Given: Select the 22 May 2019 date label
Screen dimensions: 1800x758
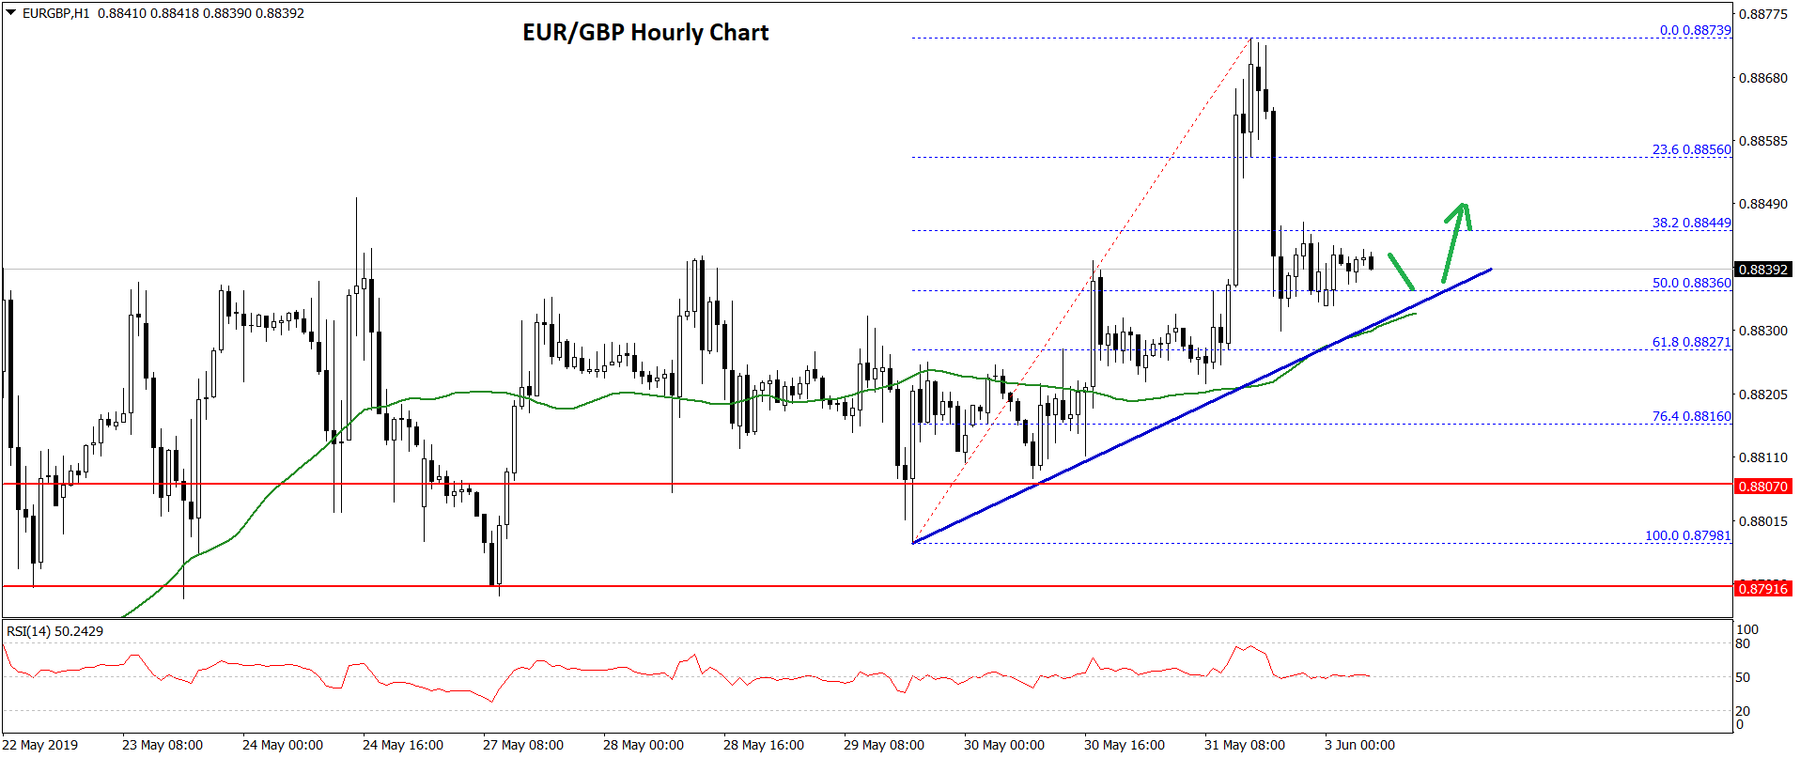Looking at the screenshot, I should coord(40,745).
